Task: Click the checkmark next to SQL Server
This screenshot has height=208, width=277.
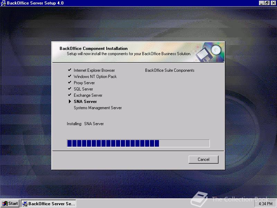Action: coord(70,88)
